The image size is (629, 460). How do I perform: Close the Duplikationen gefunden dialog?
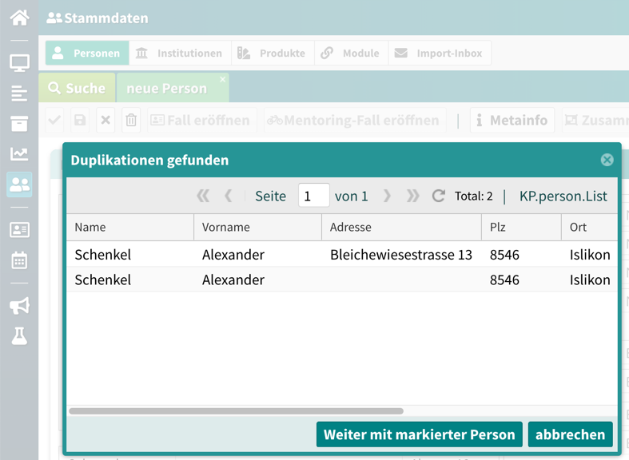[607, 160]
